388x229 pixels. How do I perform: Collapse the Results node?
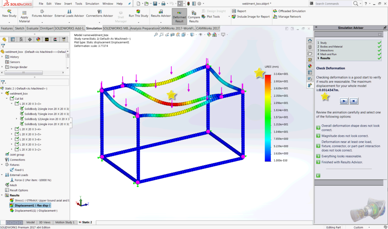2,195
